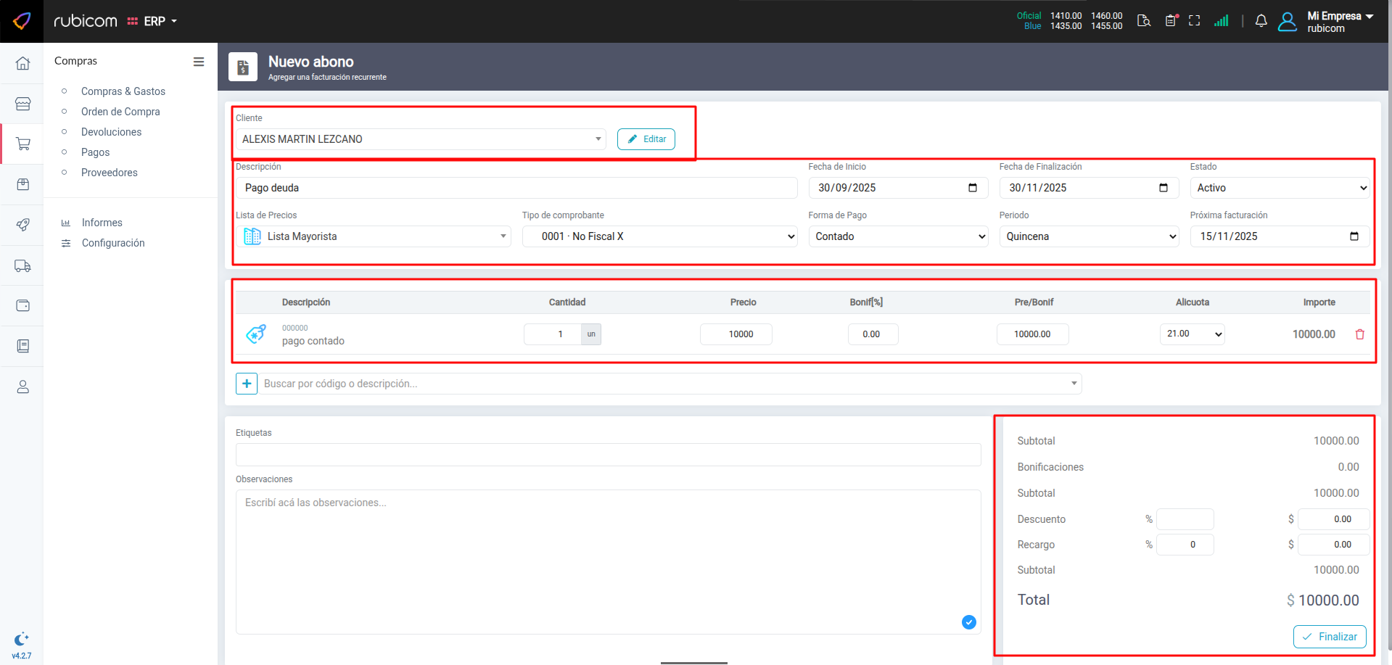Image resolution: width=1392 pixels, height=665 pixels.
Task: Open the Estado dropdown showing Activo
Action: click(x=1279, y=188)
